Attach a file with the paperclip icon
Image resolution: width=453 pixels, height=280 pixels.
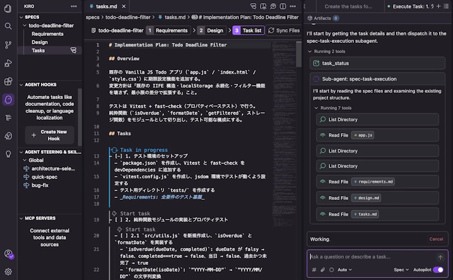click(x=322, y=270)
